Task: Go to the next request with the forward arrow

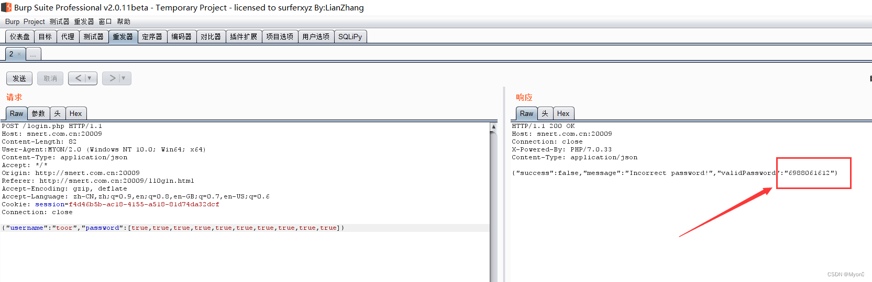Action: pos(112,78)
